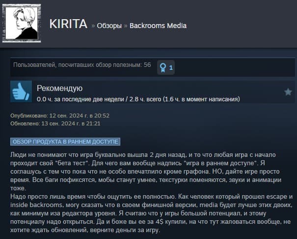Click the Опубликовано date text
This screenshot has width=297, height=239.
60,116
